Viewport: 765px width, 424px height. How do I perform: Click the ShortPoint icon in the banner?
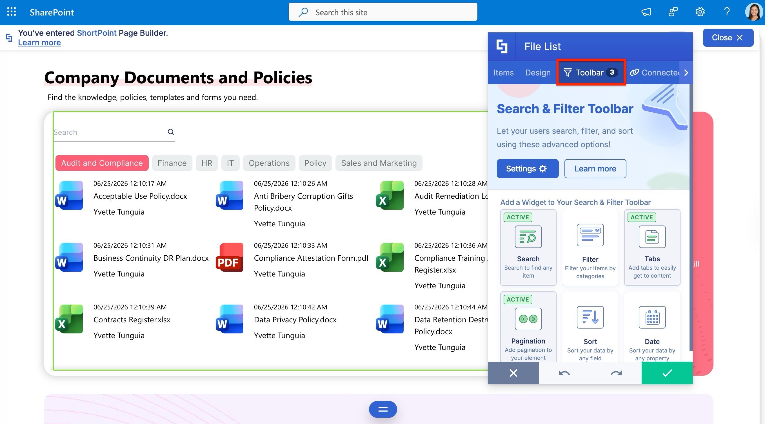[x=9, y=38]
